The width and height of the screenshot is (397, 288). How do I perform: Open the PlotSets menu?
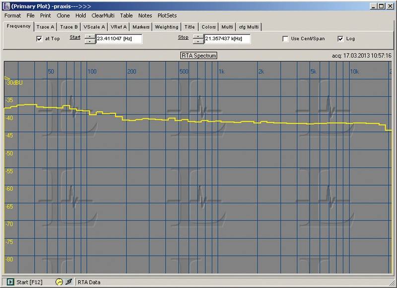[x=167, y=15]
